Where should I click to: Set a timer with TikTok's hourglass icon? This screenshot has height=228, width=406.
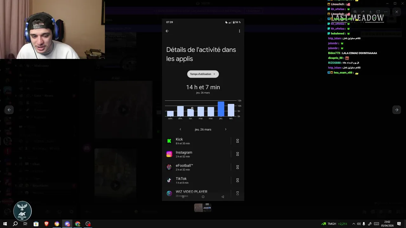point(237,180)
